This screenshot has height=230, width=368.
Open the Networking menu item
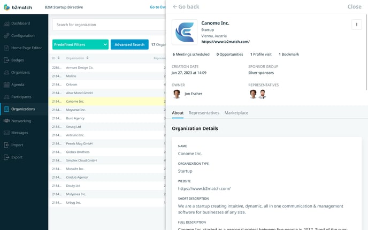(24, 121)
